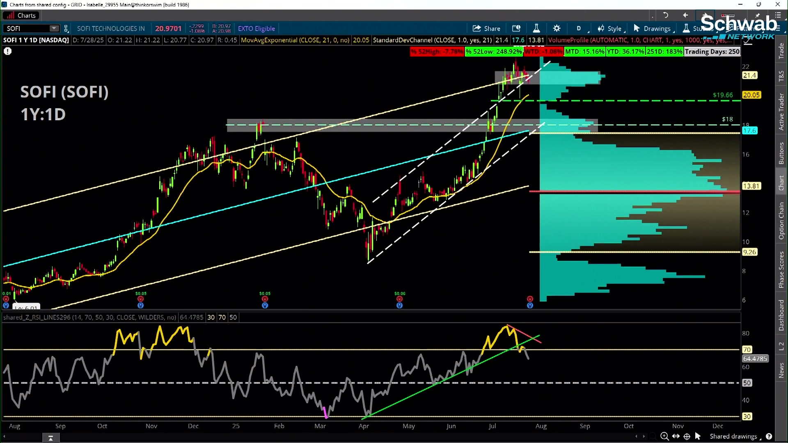Click the 20.9701 last price
788x443 pixels.
pyautogui.click(x=168, y=28)
